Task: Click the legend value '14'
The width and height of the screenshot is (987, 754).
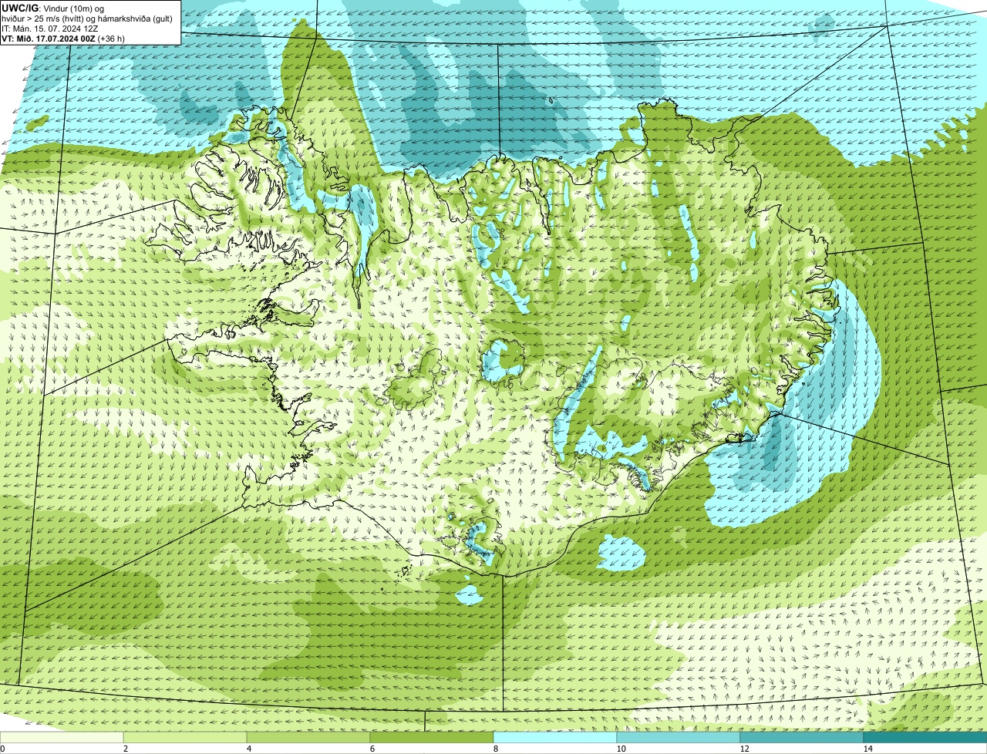Action: coord(868,749)
